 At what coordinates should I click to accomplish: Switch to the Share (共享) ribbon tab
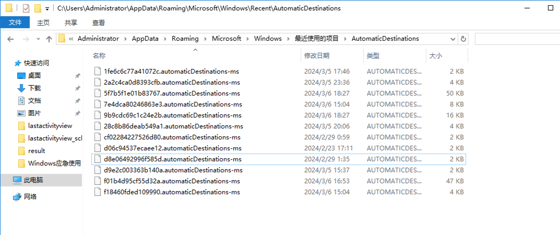click(71, 23)
